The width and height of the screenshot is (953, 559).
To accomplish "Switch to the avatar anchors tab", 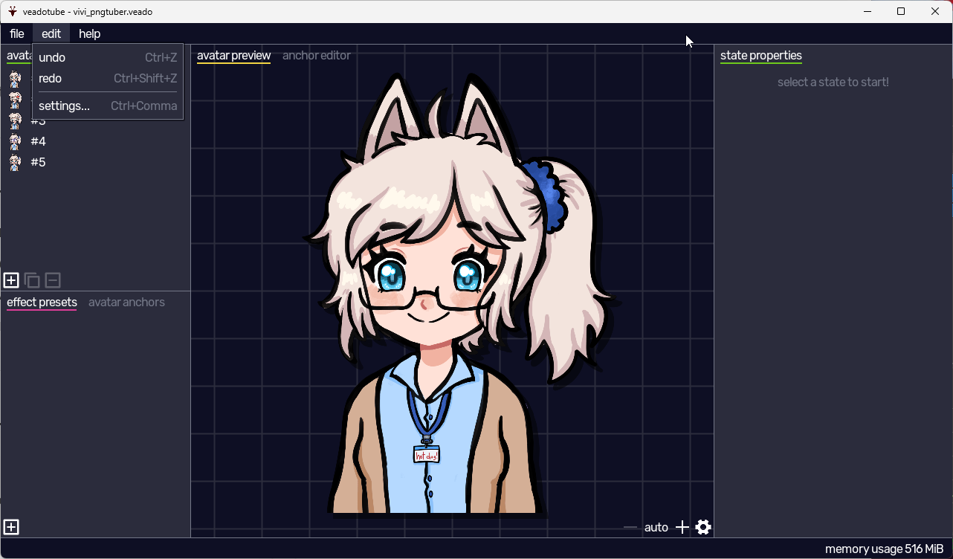I will (126, 303).
